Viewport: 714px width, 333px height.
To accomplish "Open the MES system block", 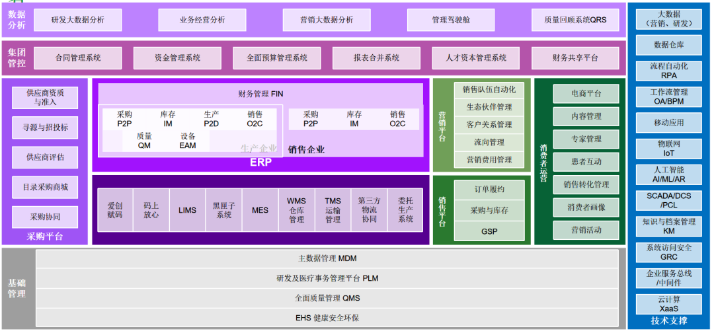I will [260, 210].
